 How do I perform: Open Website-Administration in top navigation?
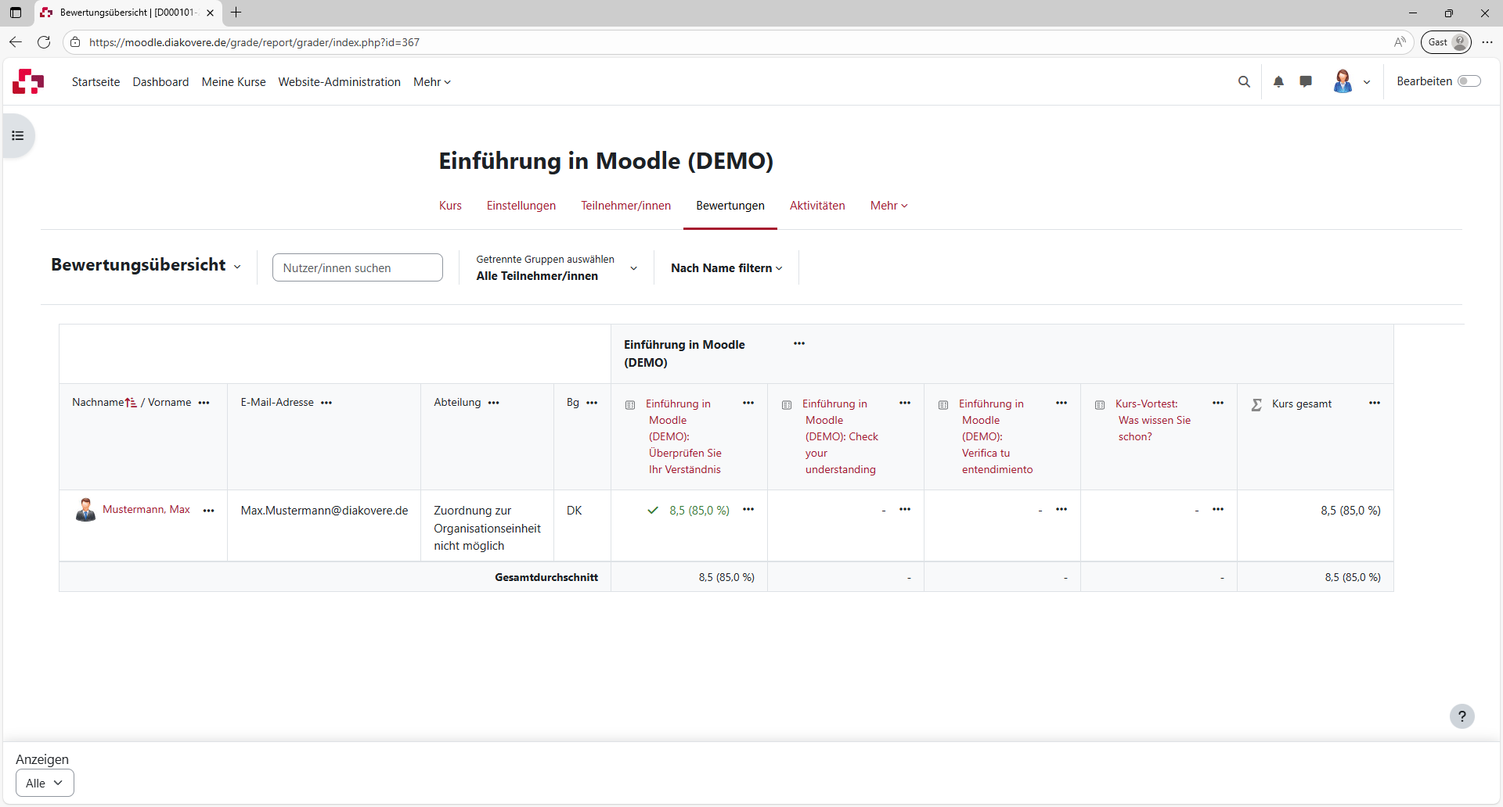[339, 82]
